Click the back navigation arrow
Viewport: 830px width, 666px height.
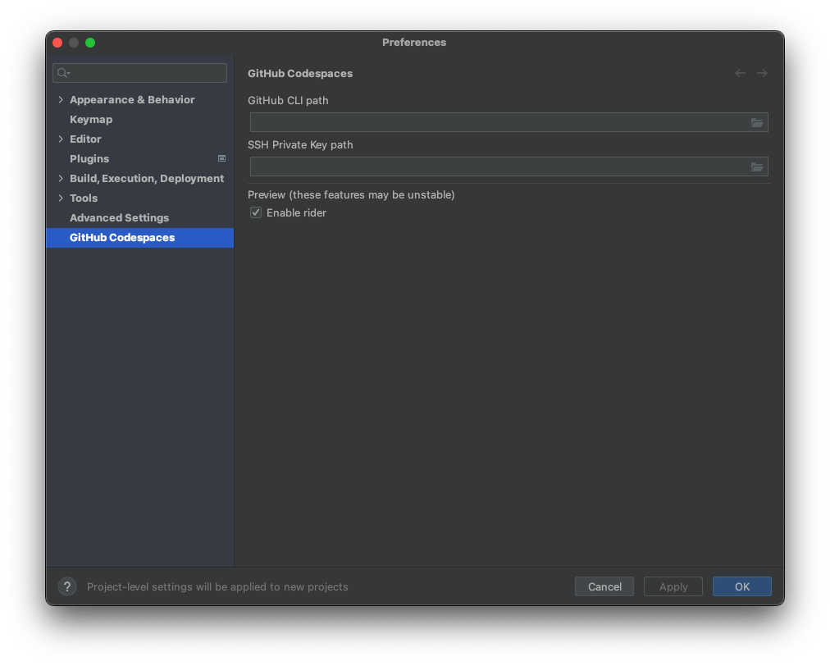click(x=739, y=72)
